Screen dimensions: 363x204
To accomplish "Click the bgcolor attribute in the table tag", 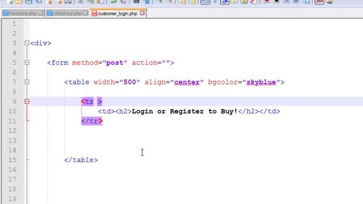I will pos(223,82).
